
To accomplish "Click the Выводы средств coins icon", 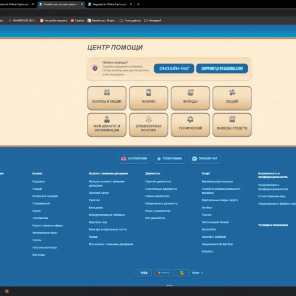I will point(232,119).
